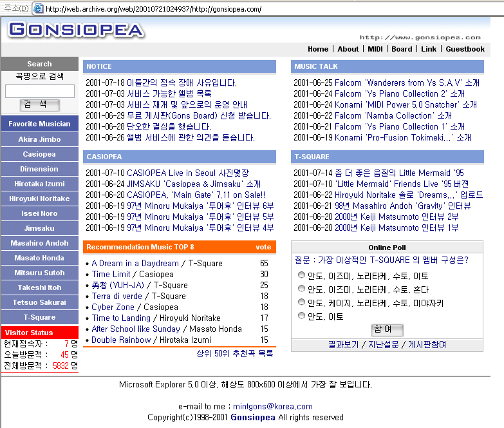Click the IE page icon in address bar
The width and height of the screenshot is (504, 428).
coord(38,8)
